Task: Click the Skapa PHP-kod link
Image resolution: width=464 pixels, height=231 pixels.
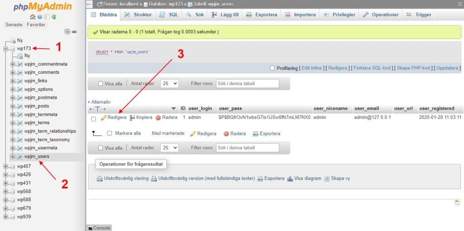Action: pos(413,68)
